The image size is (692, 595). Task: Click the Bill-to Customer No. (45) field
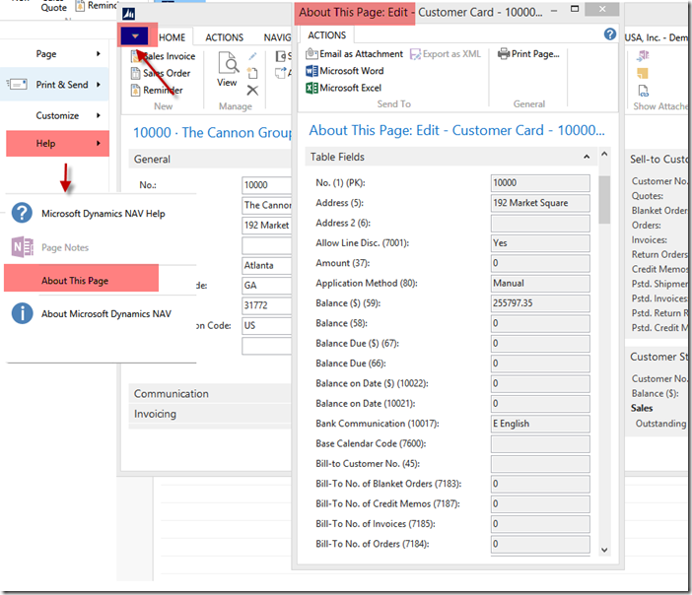point(540,464)
